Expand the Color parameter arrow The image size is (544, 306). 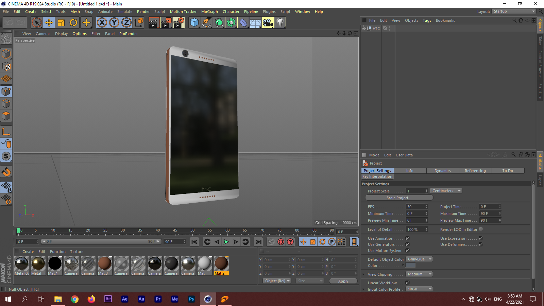(x=403, y=265)
